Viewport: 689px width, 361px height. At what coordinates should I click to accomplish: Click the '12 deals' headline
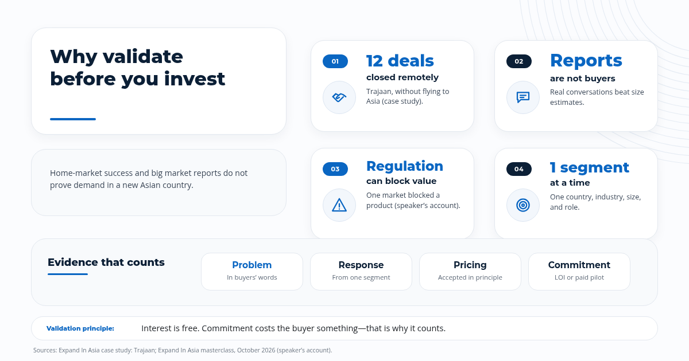[400, 61]
